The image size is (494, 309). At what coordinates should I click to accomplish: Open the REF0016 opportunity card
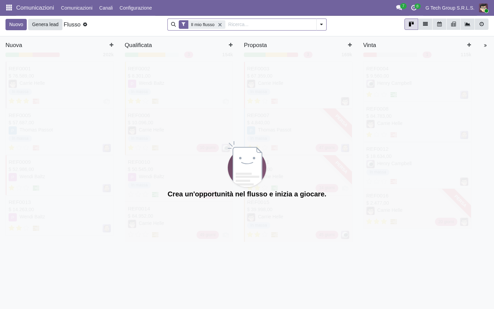[x=417, y=209]
